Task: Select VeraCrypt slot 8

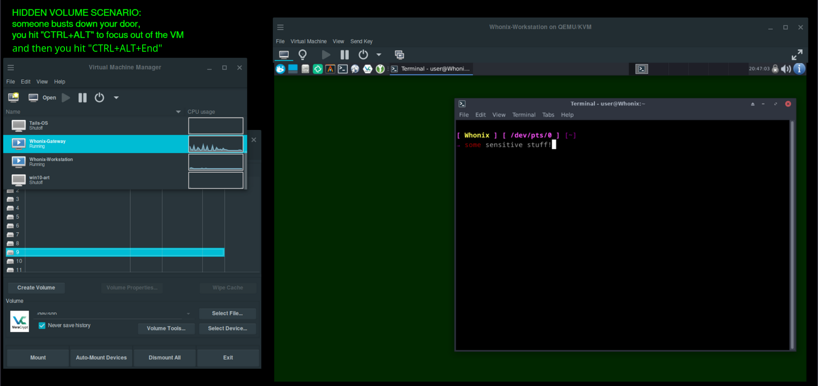Action: click(x=115, y=244)
